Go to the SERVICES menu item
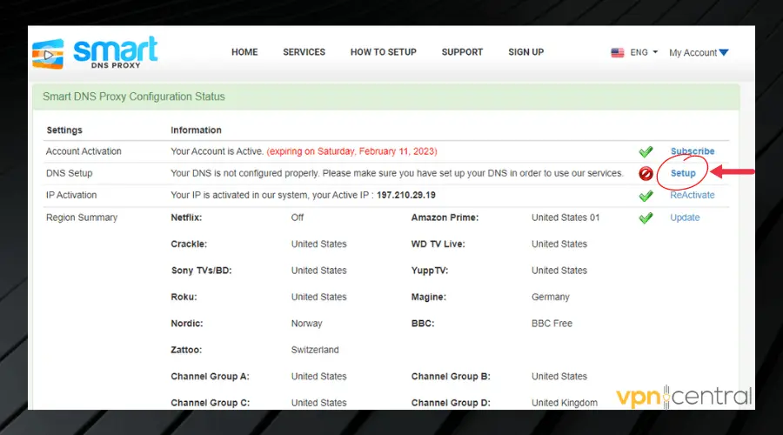This screenshot has width=783, height=435. 304,52
